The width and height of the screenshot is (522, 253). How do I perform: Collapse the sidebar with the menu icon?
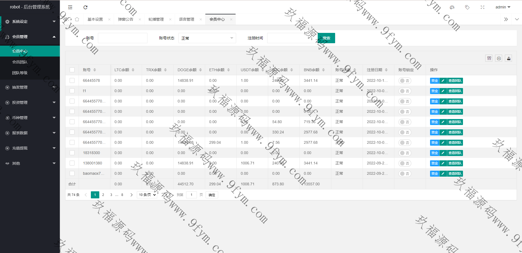tap(70, 7)
